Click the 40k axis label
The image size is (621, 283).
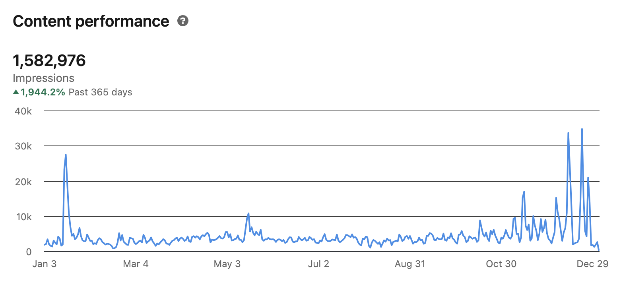[23, 111]
